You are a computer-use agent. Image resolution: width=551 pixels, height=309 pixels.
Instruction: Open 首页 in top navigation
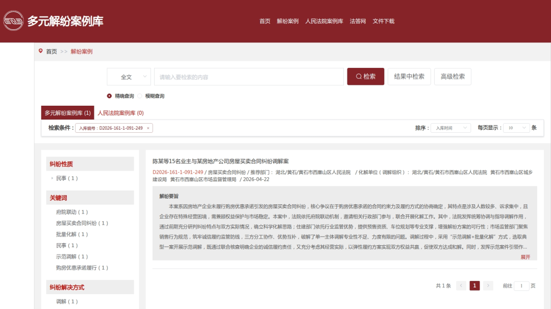(x=265, y=21)
